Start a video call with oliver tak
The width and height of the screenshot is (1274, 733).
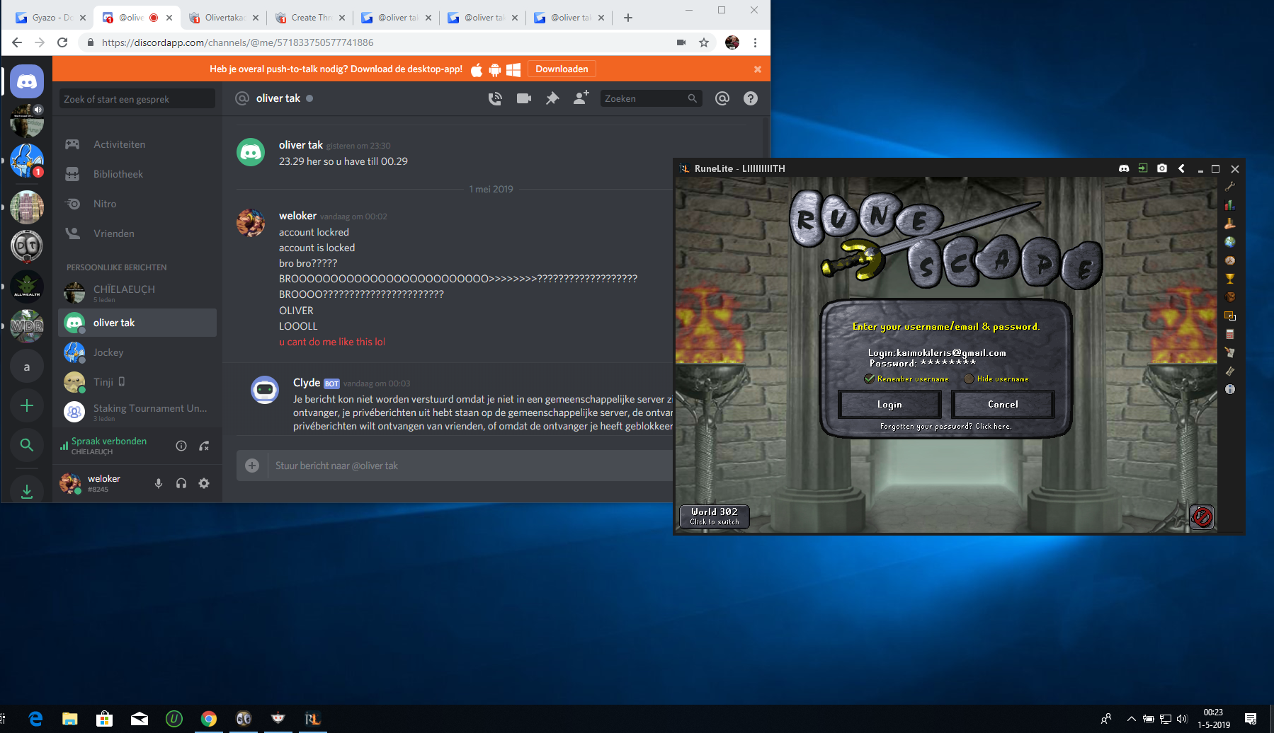click(524, 98)
